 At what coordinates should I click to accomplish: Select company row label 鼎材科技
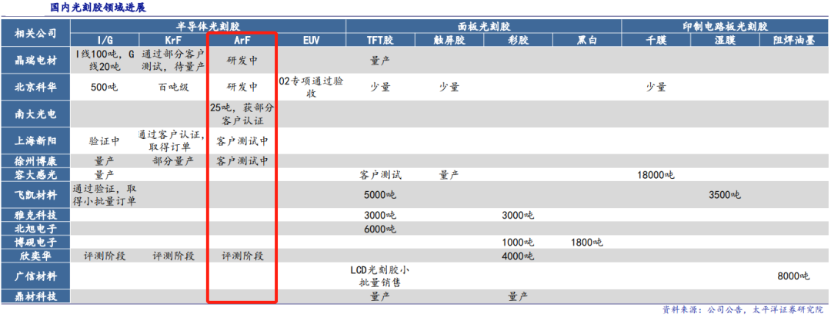click(x=35, y=296)
